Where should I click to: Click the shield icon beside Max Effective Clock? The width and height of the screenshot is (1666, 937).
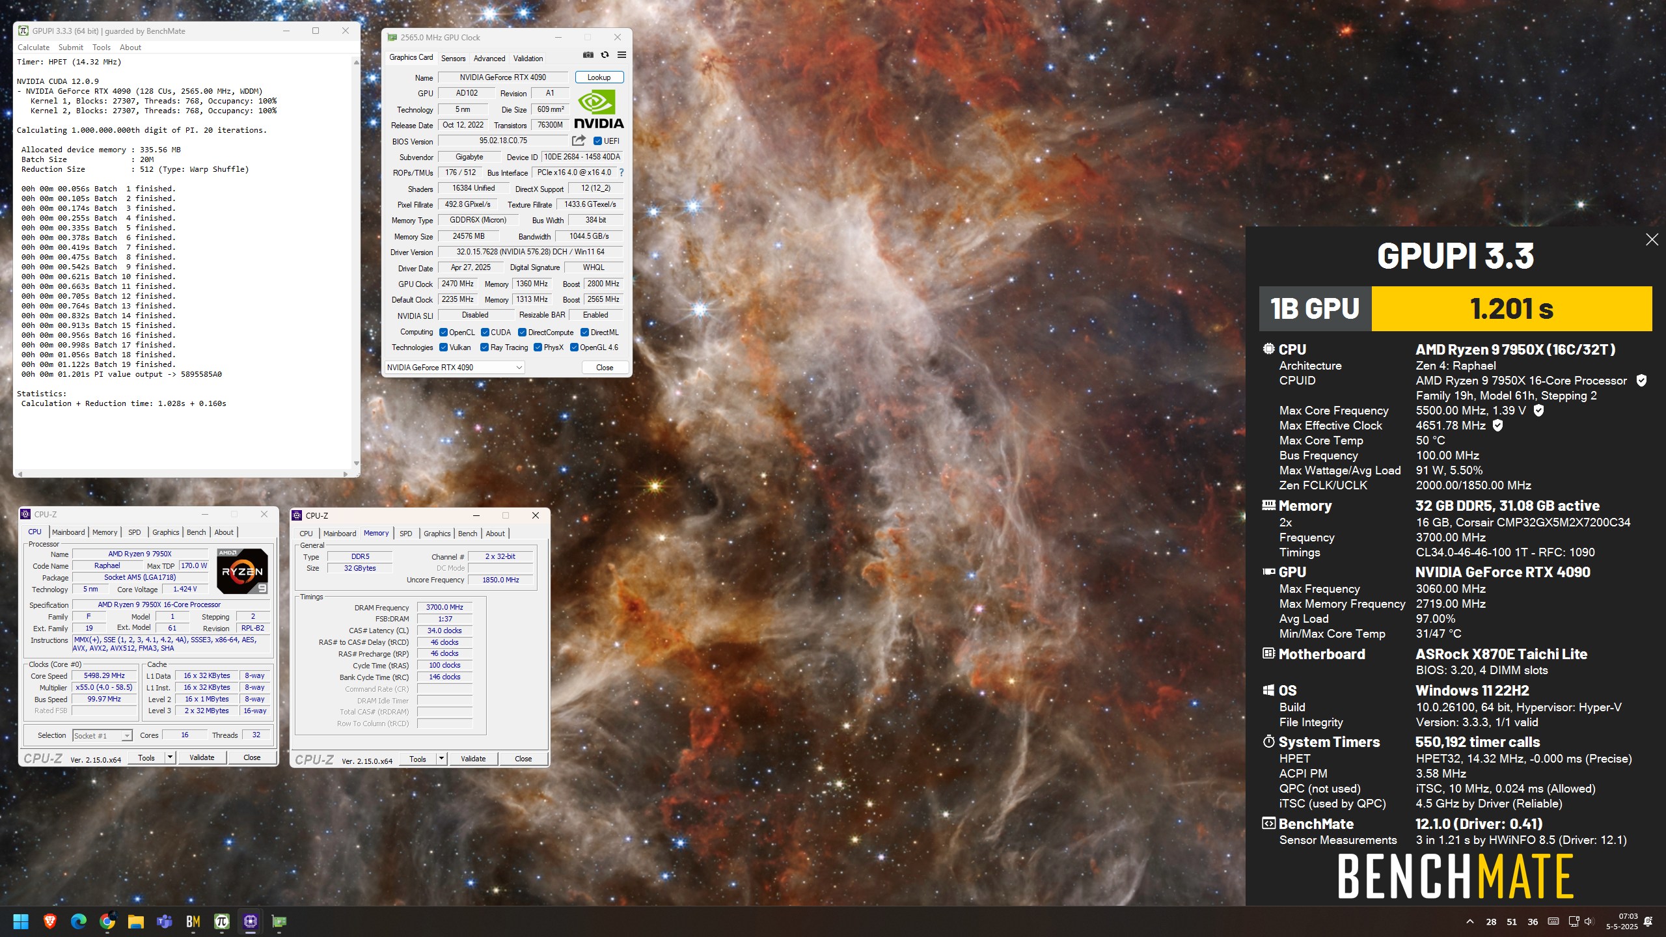click(1497, 426)
